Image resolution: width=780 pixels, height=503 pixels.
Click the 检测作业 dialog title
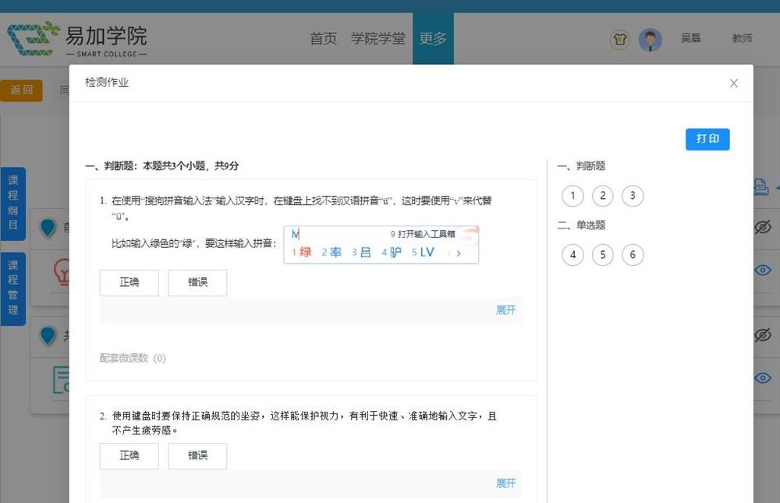coord(107,83)
